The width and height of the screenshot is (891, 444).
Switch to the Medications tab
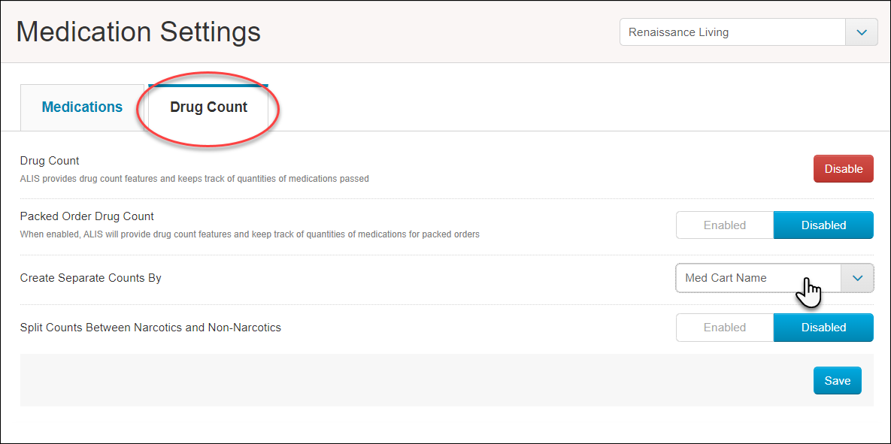pyautogui.click(x=82, y=107)
